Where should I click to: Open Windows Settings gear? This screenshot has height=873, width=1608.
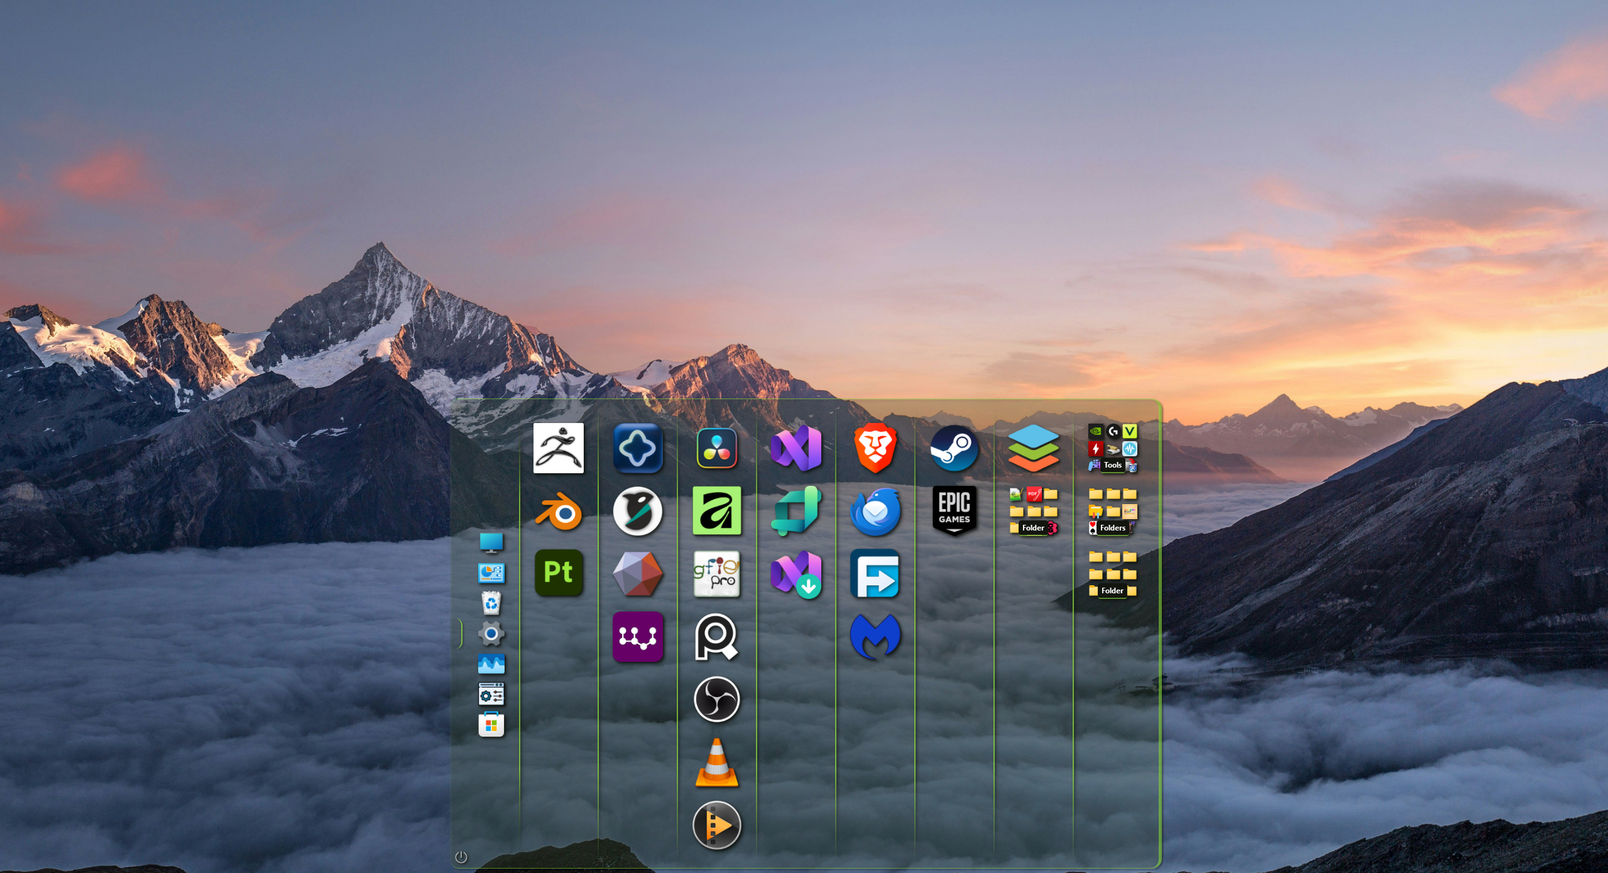[491, 634]
